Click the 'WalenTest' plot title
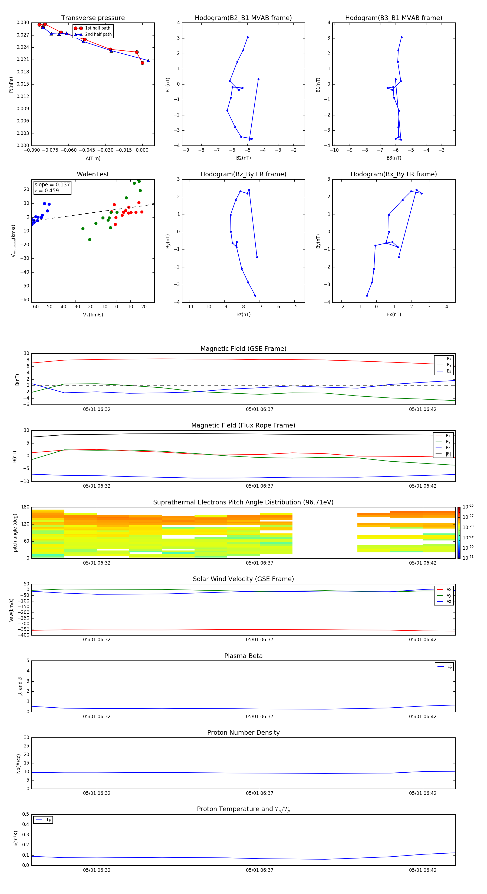Viewport: 487px width, 894px height. coord(93,174)
